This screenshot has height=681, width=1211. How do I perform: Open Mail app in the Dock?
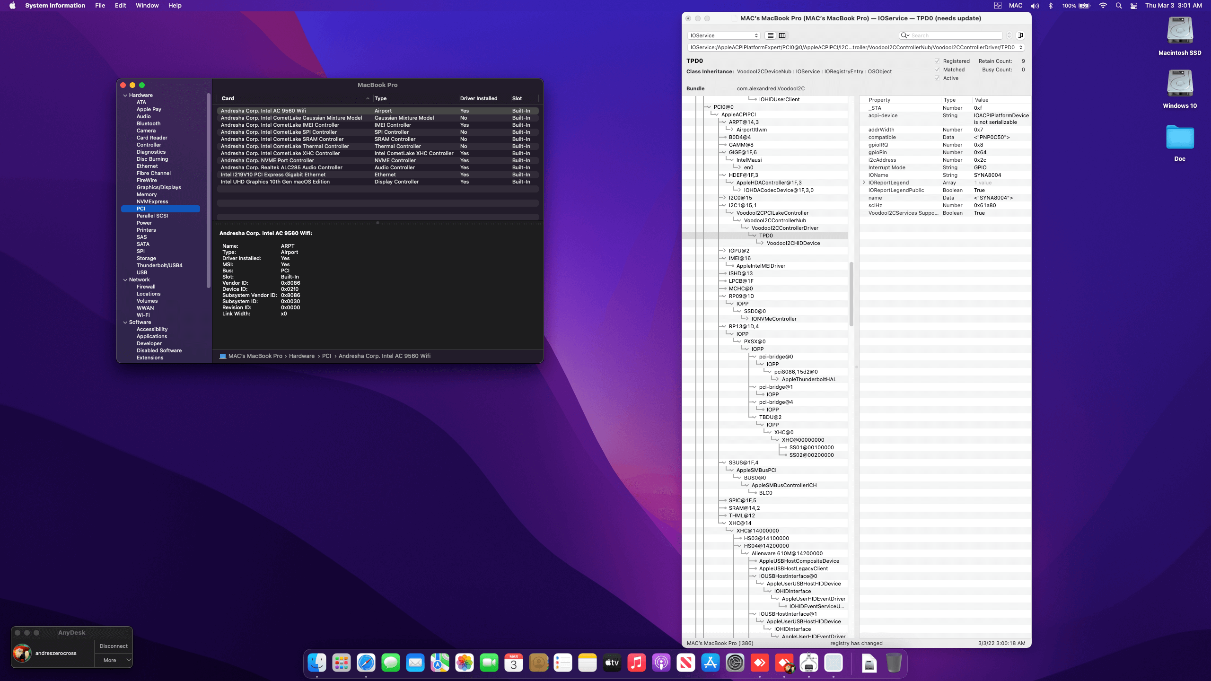415,663
